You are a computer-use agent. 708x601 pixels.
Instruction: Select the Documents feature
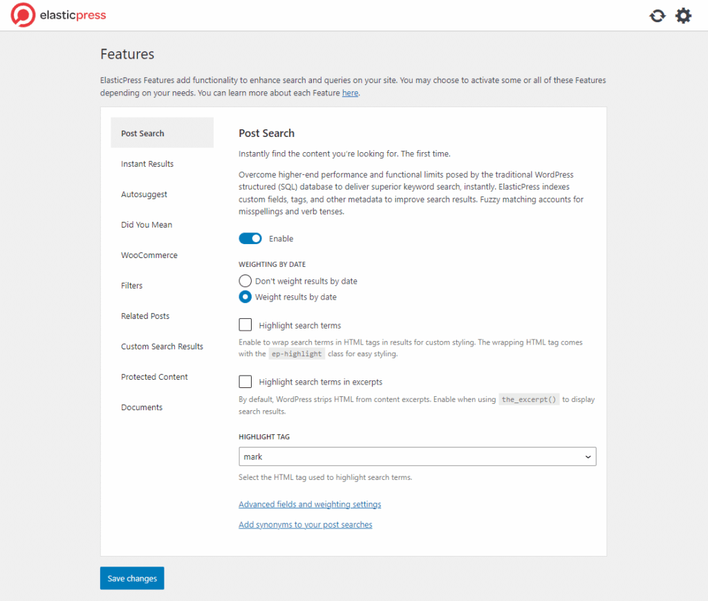pos(141,407)
